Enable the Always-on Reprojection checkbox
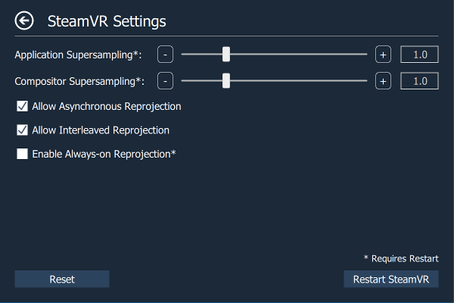 [x=22, y=154]
